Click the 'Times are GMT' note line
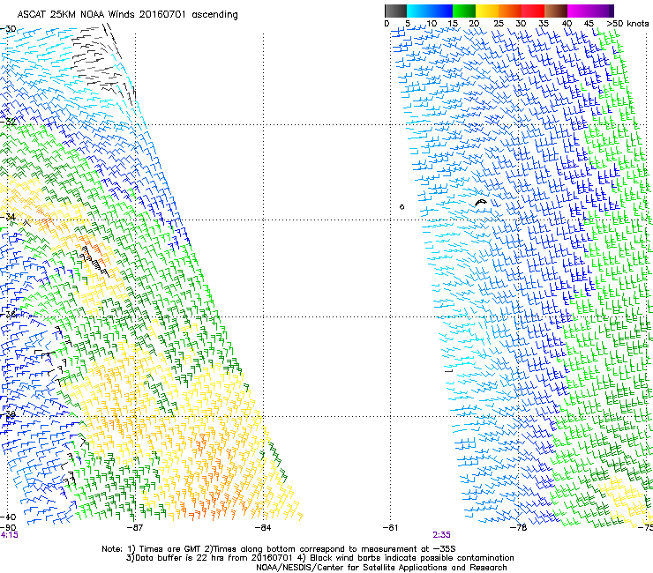 [x=279, y=549]
